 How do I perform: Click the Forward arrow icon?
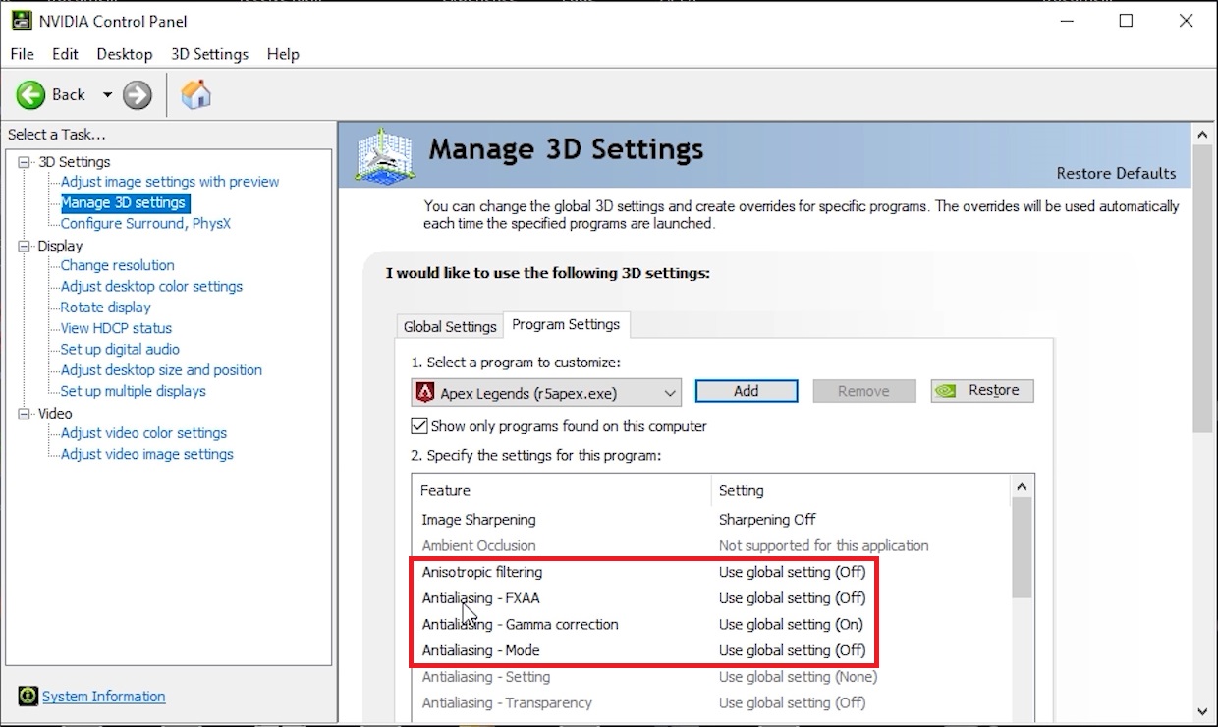[x=138, y=94]
